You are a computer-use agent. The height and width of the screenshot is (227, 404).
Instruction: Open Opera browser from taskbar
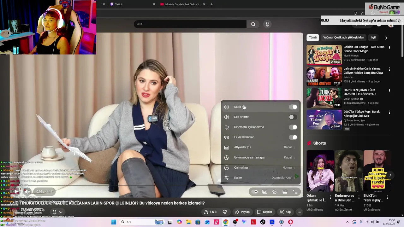290,222
